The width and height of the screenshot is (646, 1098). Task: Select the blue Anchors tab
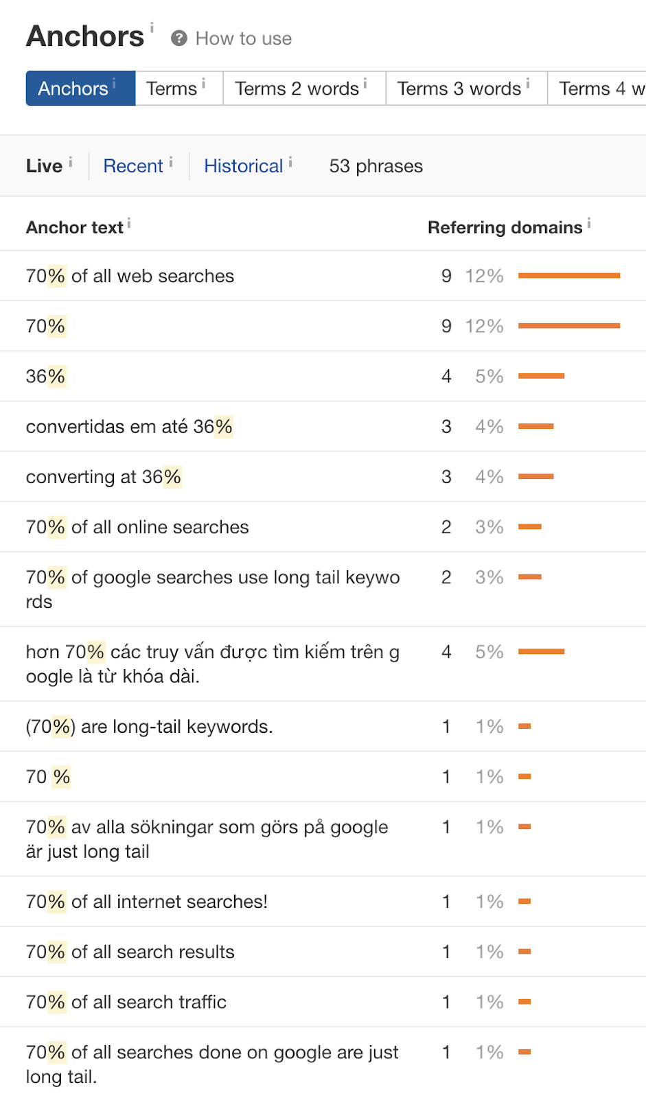[x=73, y=89]
